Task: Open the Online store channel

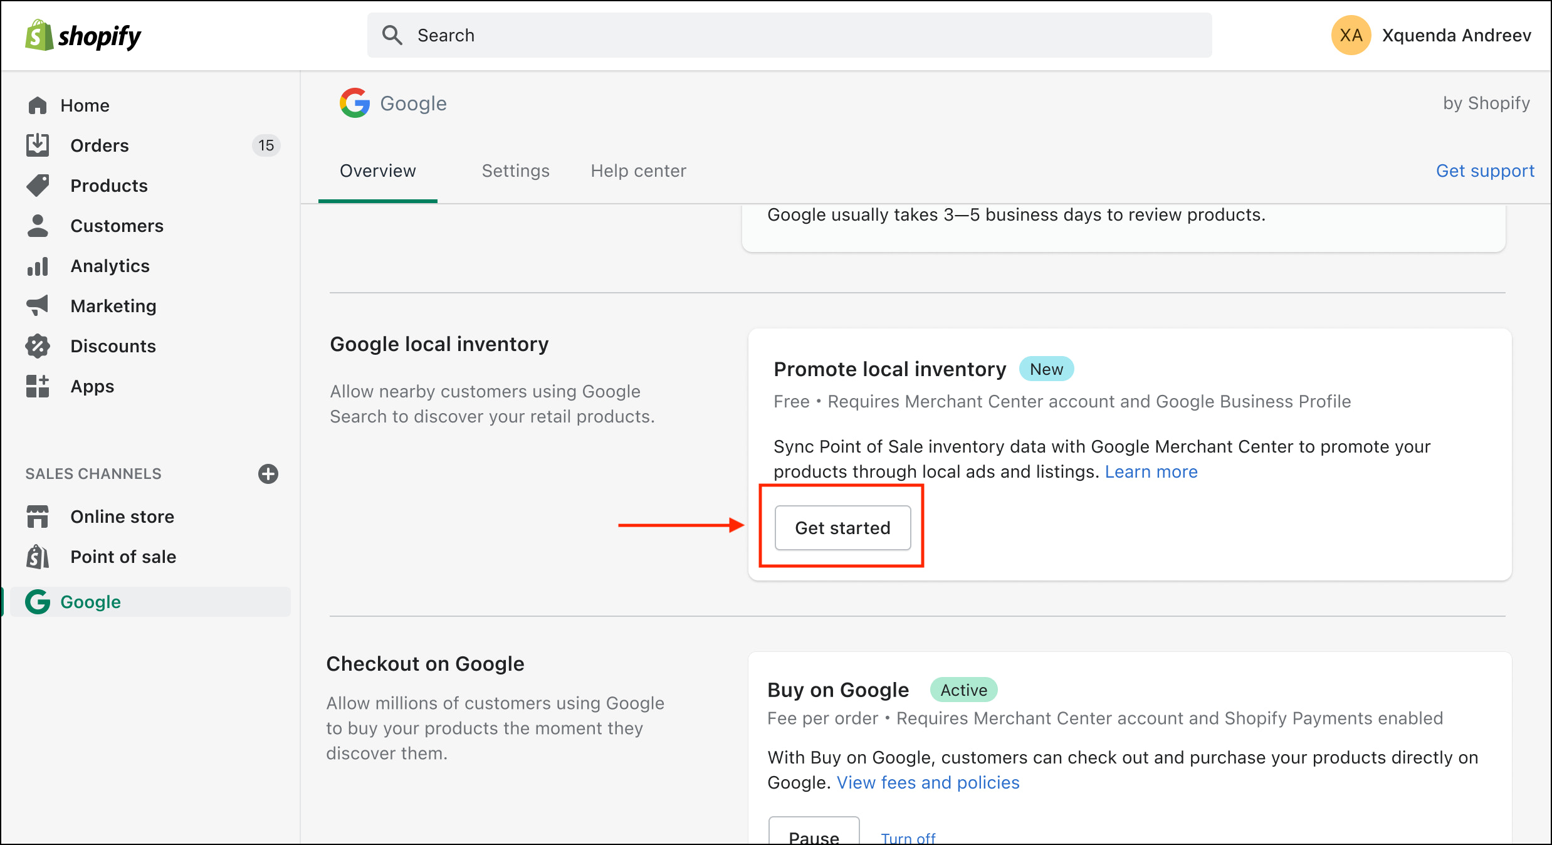Action: 122,517
